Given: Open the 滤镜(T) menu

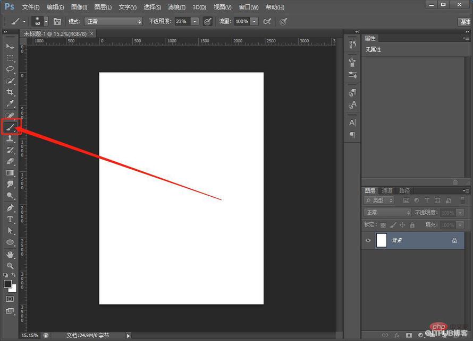Looking at the screenshot, I should tap(177, 7).
